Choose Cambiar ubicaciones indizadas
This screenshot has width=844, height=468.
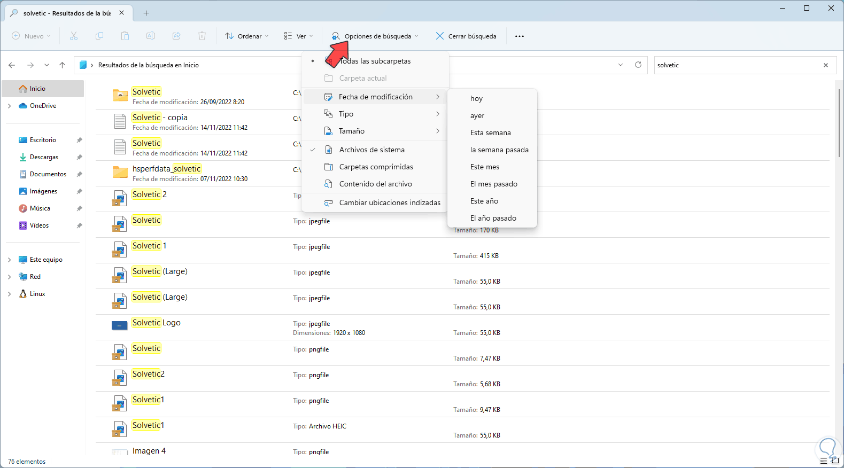[x=375, y=202]
